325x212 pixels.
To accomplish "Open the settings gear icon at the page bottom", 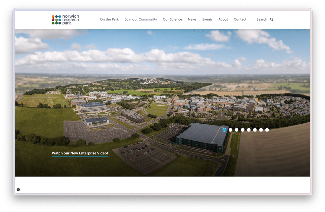I will click(18, 189).
